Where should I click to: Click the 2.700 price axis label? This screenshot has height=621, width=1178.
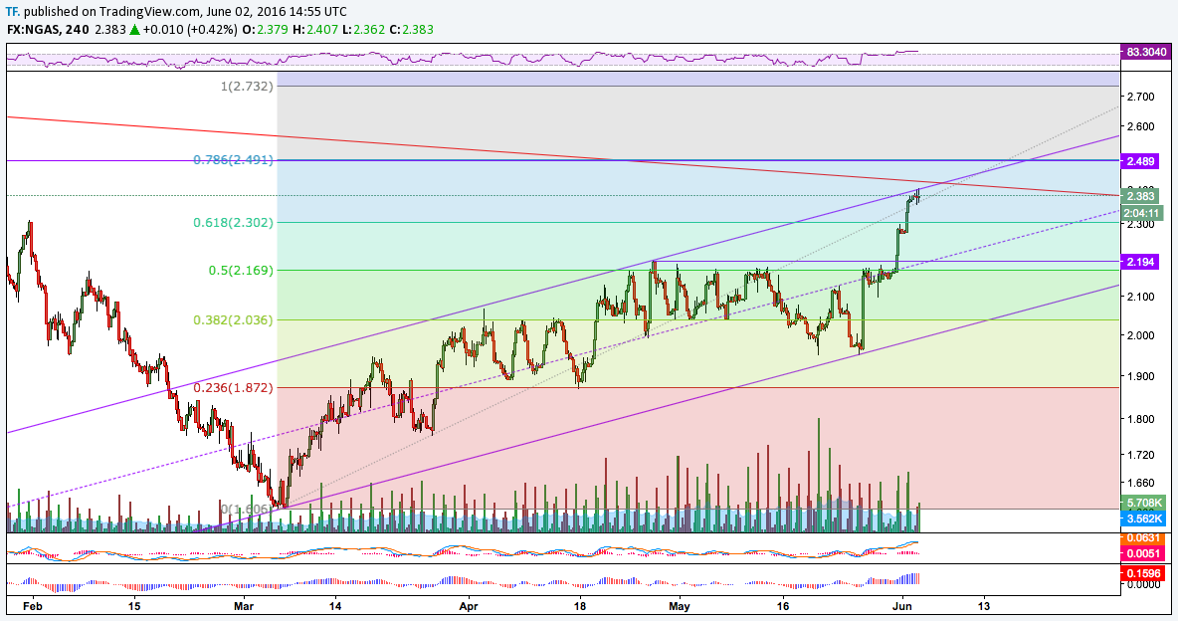[1140, 97]
